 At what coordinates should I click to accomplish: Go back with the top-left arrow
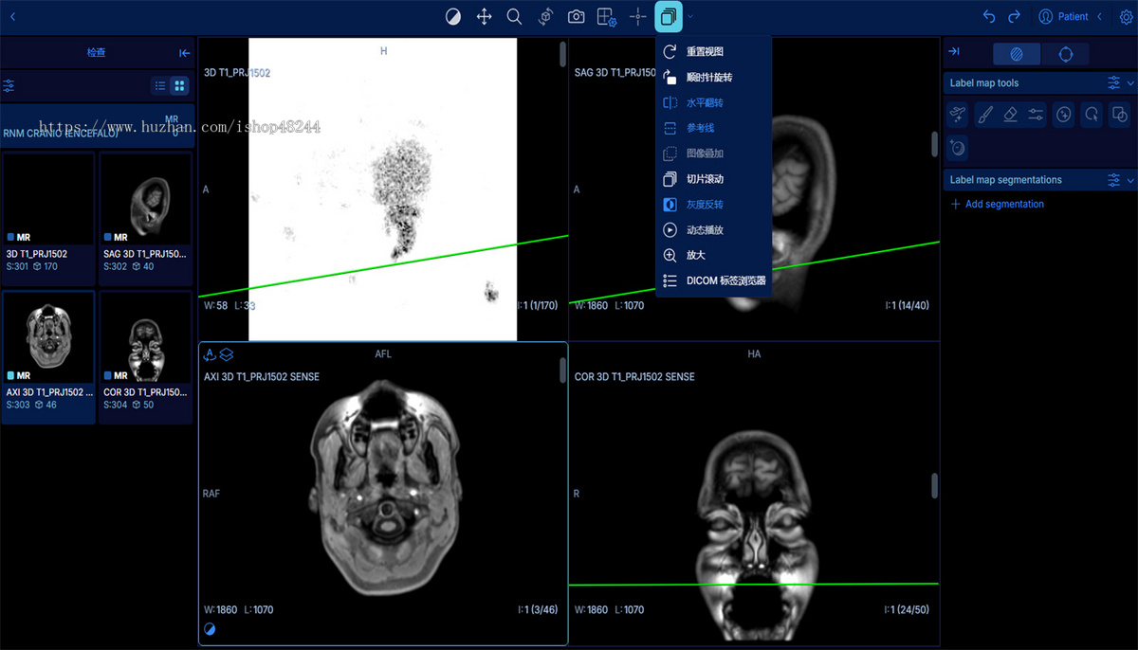12,17
